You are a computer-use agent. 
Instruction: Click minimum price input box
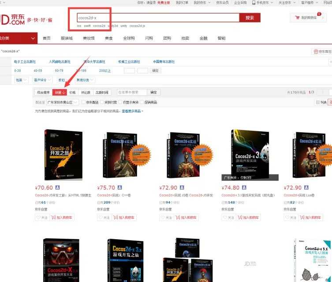[x=129, y=70]
